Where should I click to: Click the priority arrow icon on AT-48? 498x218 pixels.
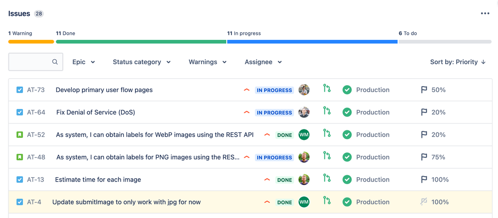pos(247,157)
